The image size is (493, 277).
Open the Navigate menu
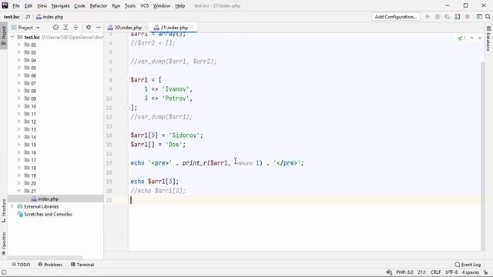[60, 5]
